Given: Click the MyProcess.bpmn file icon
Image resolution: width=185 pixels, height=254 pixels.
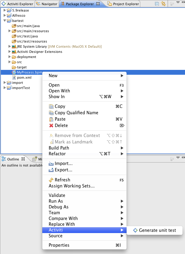Looking at the screenshot, I should point(14,72).
